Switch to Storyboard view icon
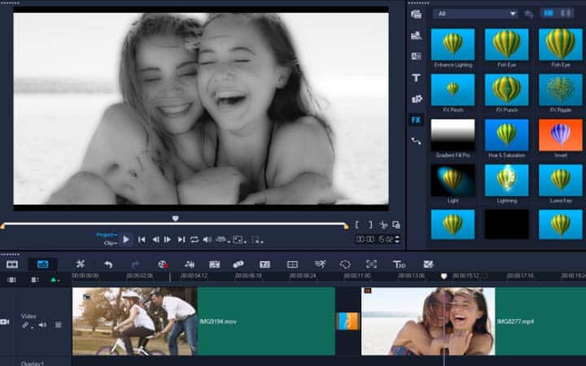586x366 pixels. click(12, 264)
